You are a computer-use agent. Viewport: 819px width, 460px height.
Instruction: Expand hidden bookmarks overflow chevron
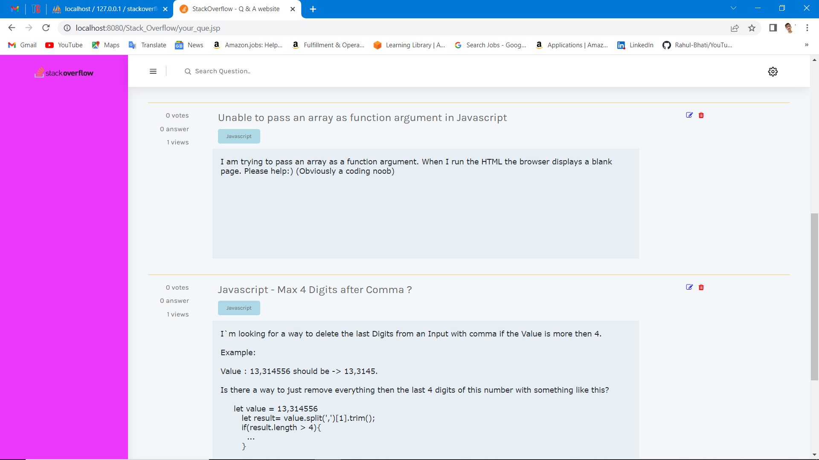tap(806, 45)
